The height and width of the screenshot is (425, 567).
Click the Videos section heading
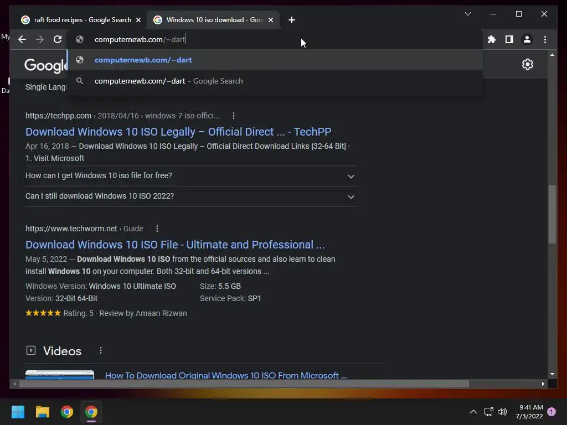[x=62, y=351]
